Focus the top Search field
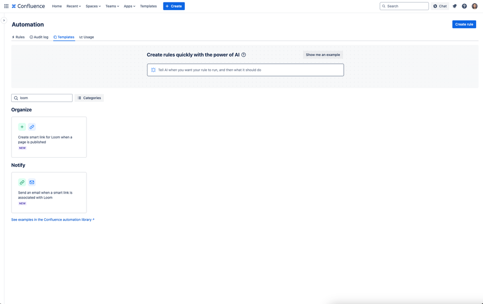 click(x=404, y=6)
